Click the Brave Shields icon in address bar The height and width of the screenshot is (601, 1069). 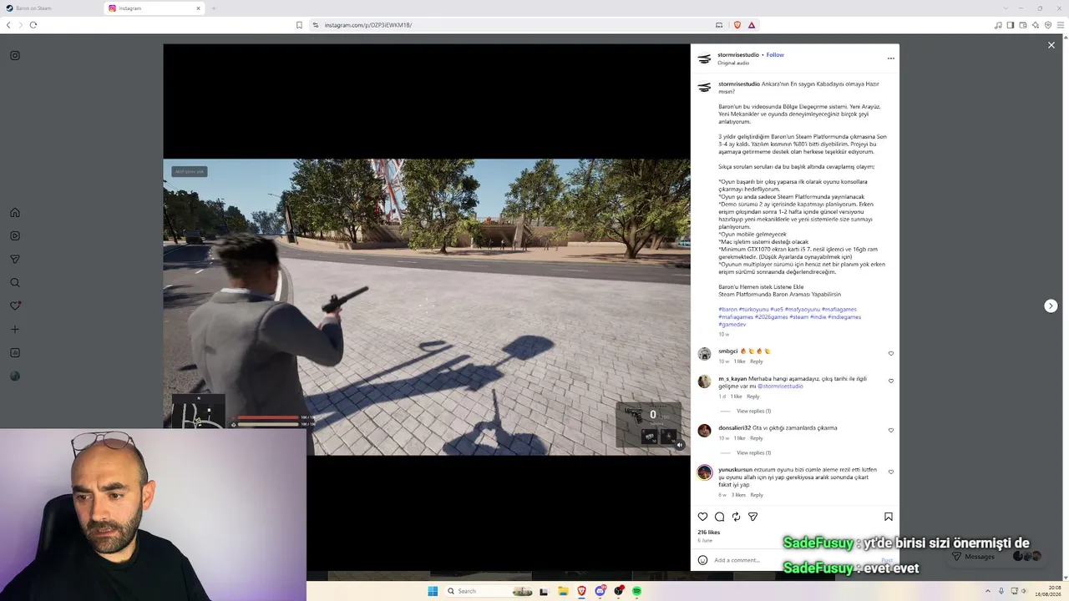coord(737,25)
